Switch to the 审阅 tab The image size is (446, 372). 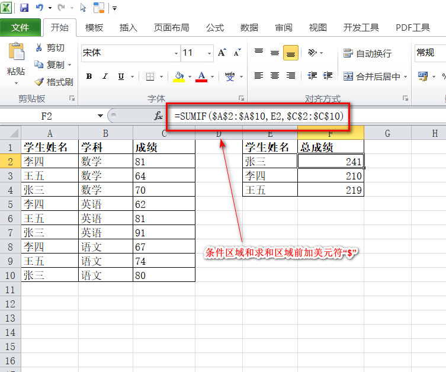click(284, 28)
